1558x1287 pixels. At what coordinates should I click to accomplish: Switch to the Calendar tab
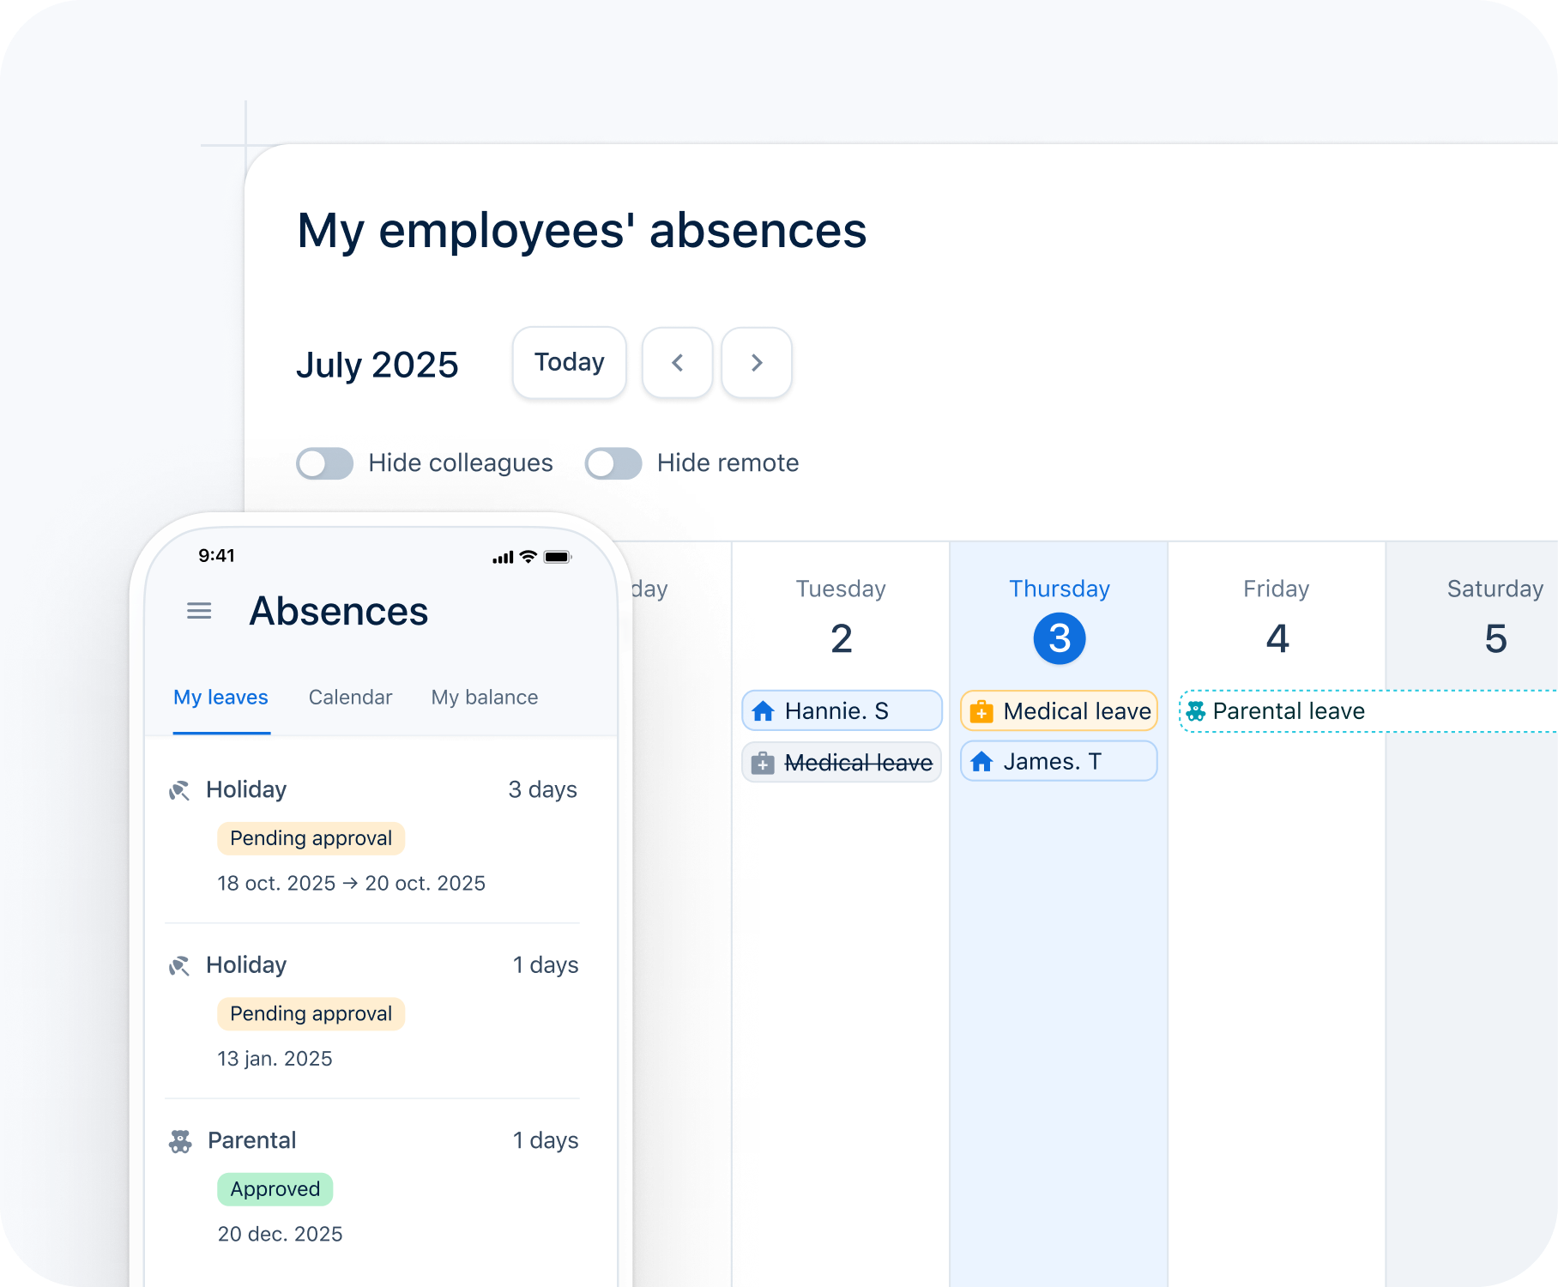[x=350, y=698]
